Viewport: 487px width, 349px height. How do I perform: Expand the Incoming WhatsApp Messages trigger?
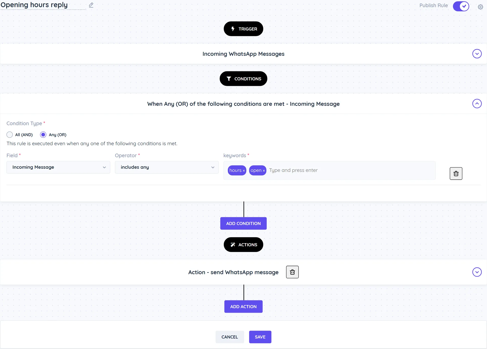[477, 54]
